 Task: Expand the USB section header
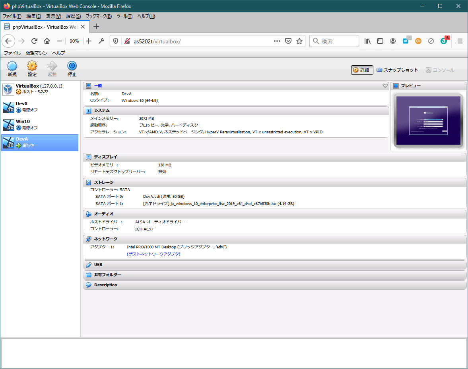(x=275, y=265)
